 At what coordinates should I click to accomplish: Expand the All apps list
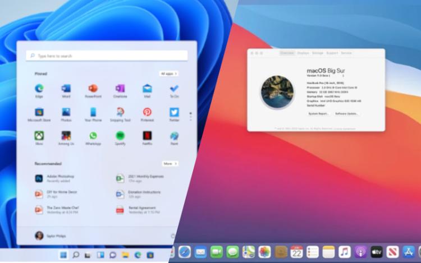[x=169, y=73]
